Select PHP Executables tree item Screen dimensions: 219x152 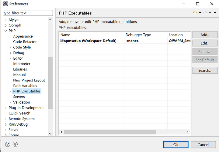pyautogui.click(x=27, y=91)
